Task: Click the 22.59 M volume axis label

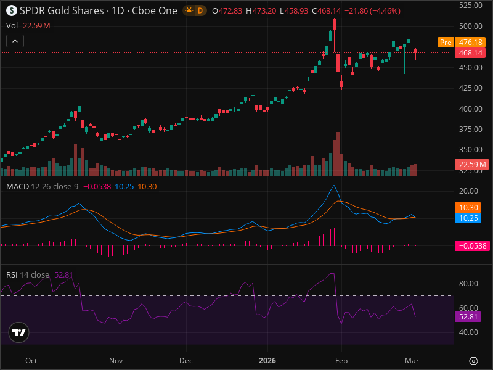Action: point(472,164)
